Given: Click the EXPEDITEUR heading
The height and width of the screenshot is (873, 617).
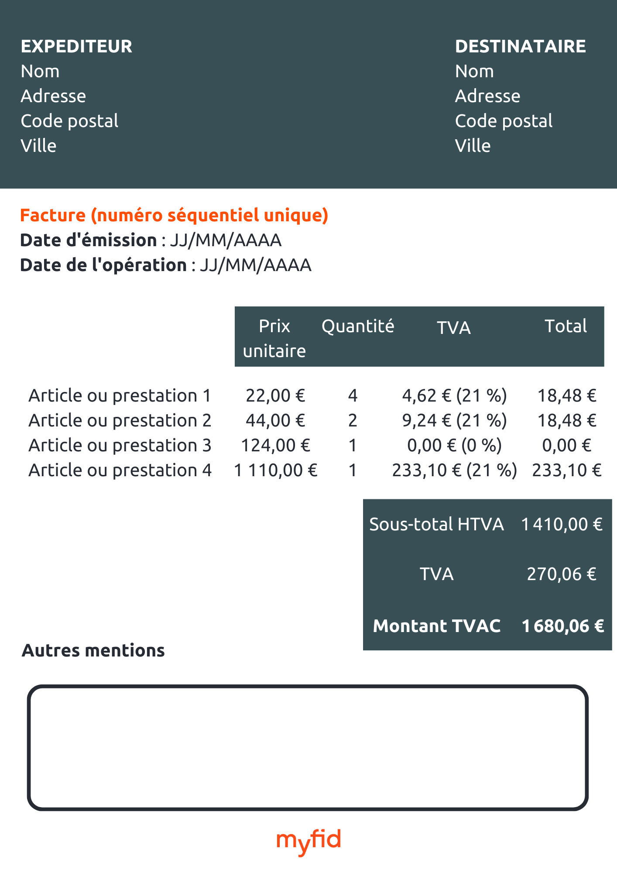Looking at the screenshot, I should (x=76, y=46).
